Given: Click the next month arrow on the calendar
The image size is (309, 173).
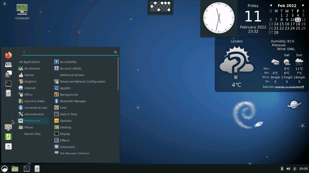Looking at the screenshot, I should click(303, 5).
